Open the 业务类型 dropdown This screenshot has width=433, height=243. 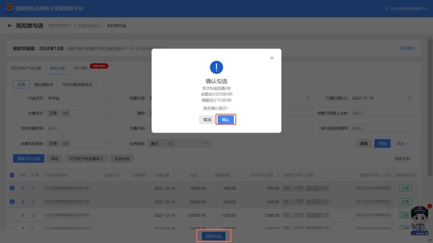tap(179, 143)
